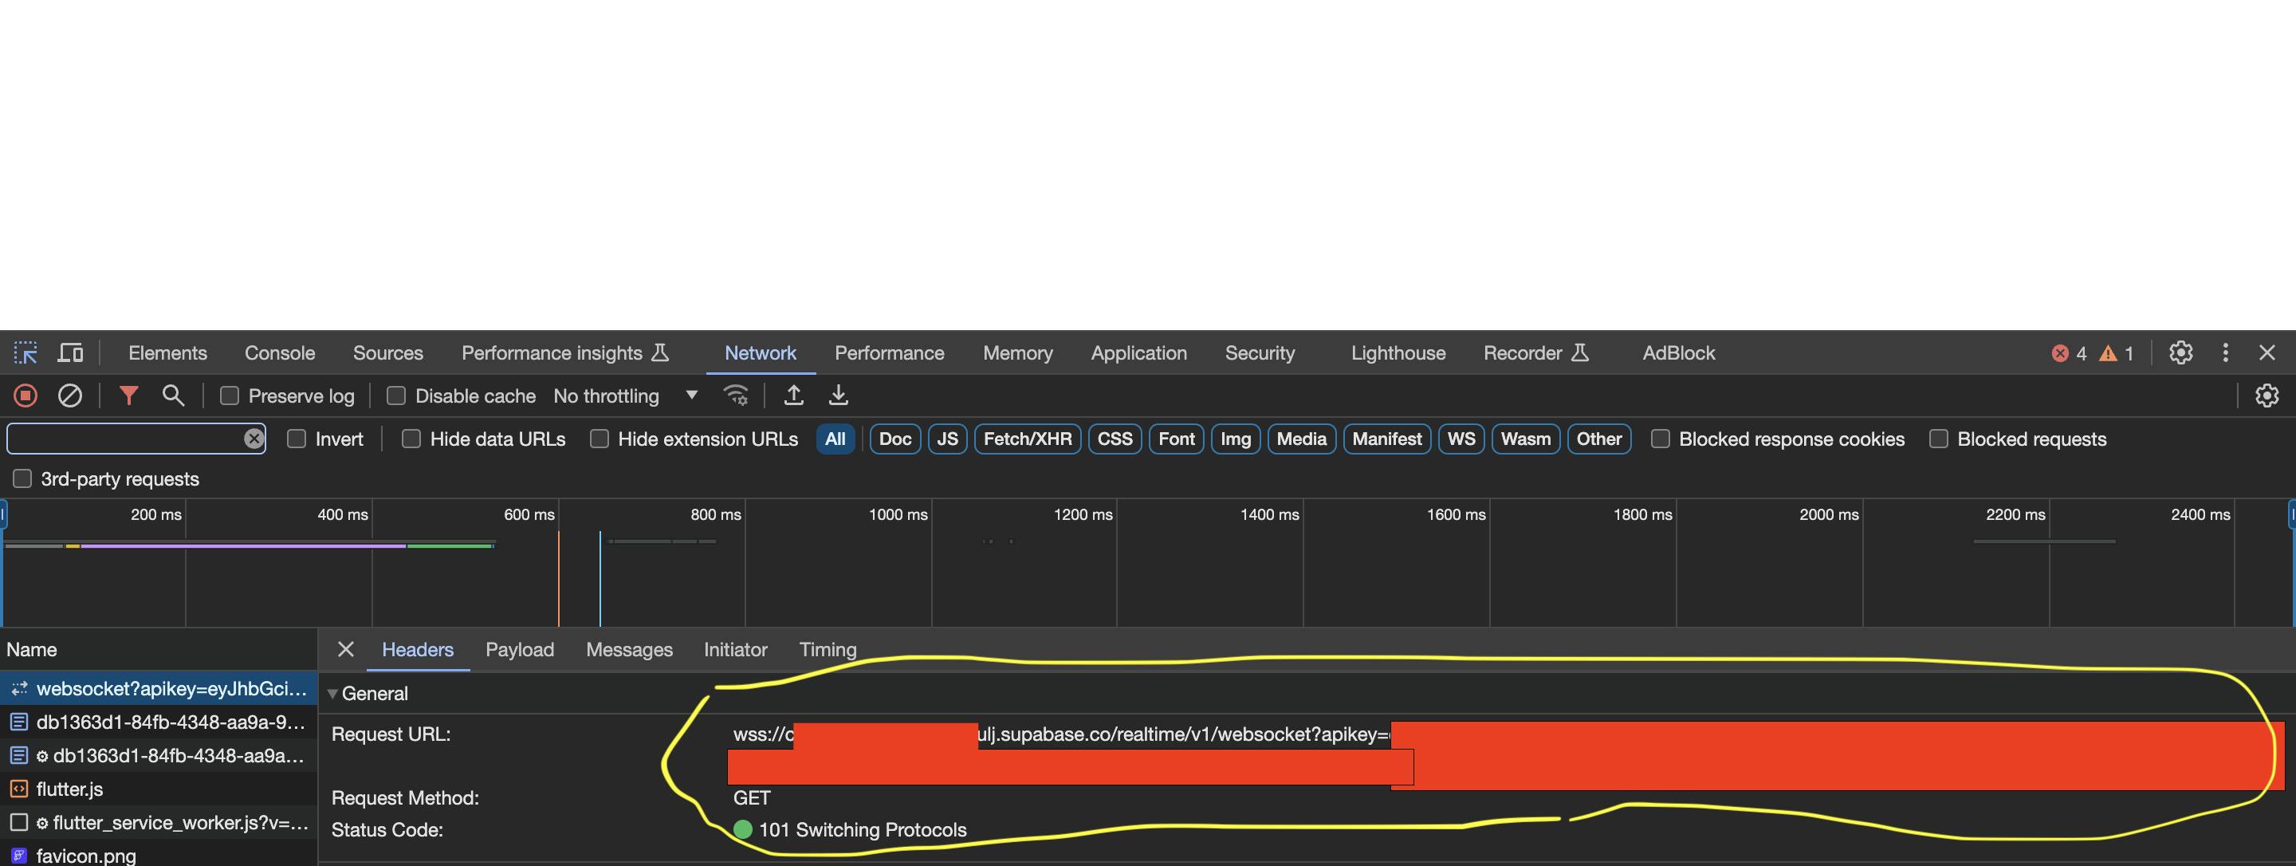
Task: Select the flutter.js request row
Action: [69, 789]
